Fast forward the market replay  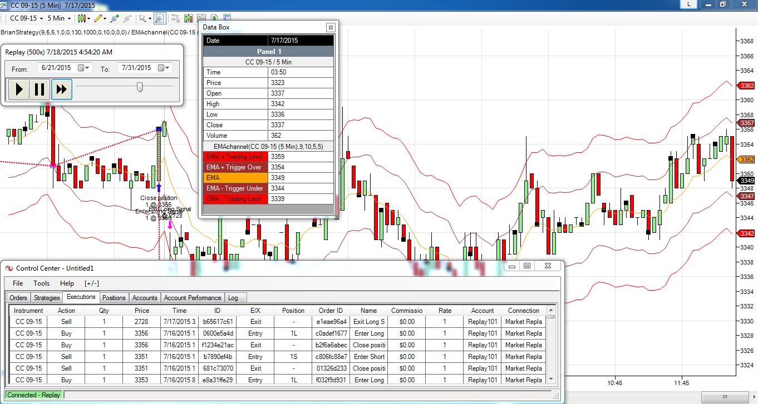61,89
